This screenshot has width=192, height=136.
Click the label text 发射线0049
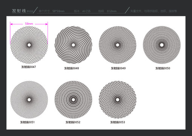click(x=118, y=68)
